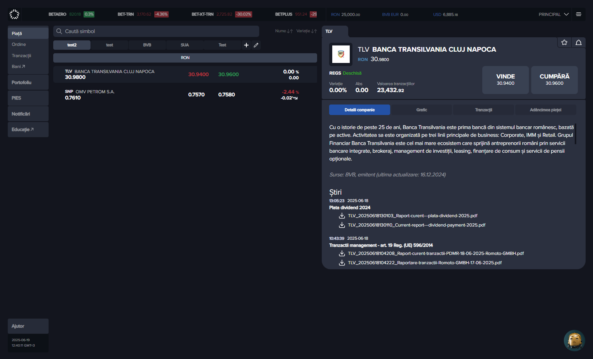Image resolution: width=593 pixels, height=359 pixels.
Task: Focus the Caută simbol search field
Action: (156, 31)
